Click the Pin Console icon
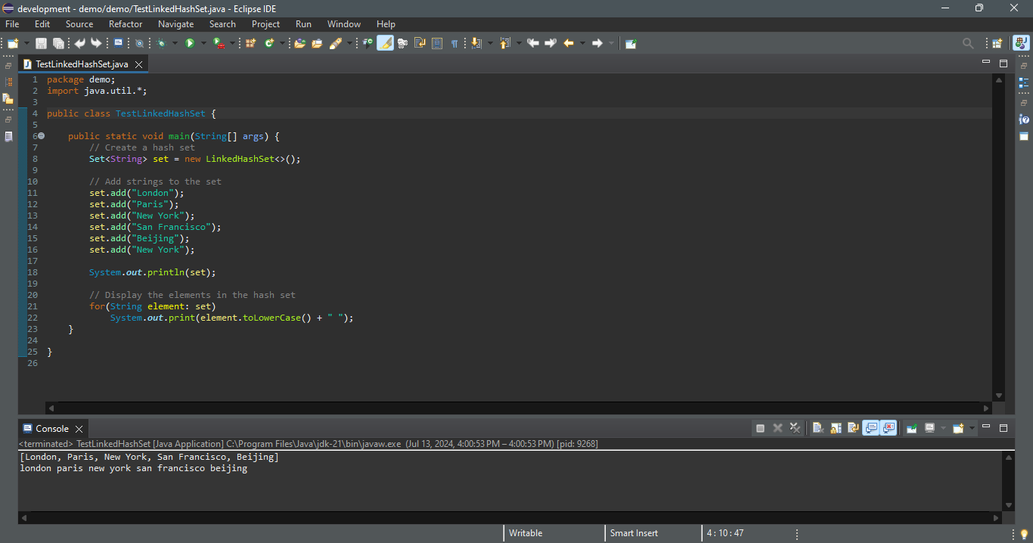Screen dimensions: 1033x543 pyautogui.click(x=912, y=428)
